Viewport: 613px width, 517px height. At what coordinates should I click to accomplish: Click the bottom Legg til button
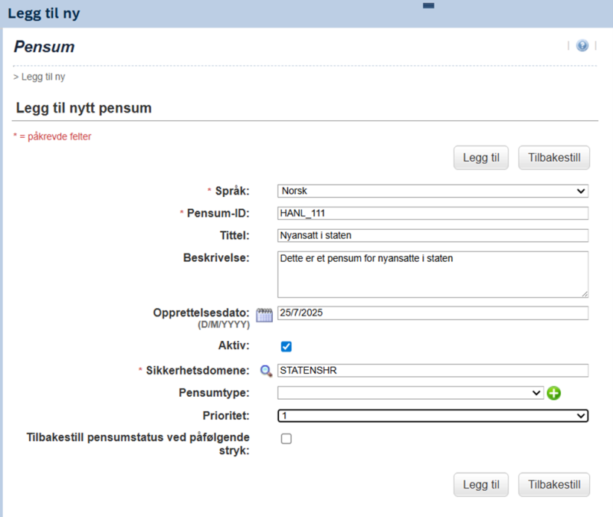pyautogui.click(x=481, y=485)
